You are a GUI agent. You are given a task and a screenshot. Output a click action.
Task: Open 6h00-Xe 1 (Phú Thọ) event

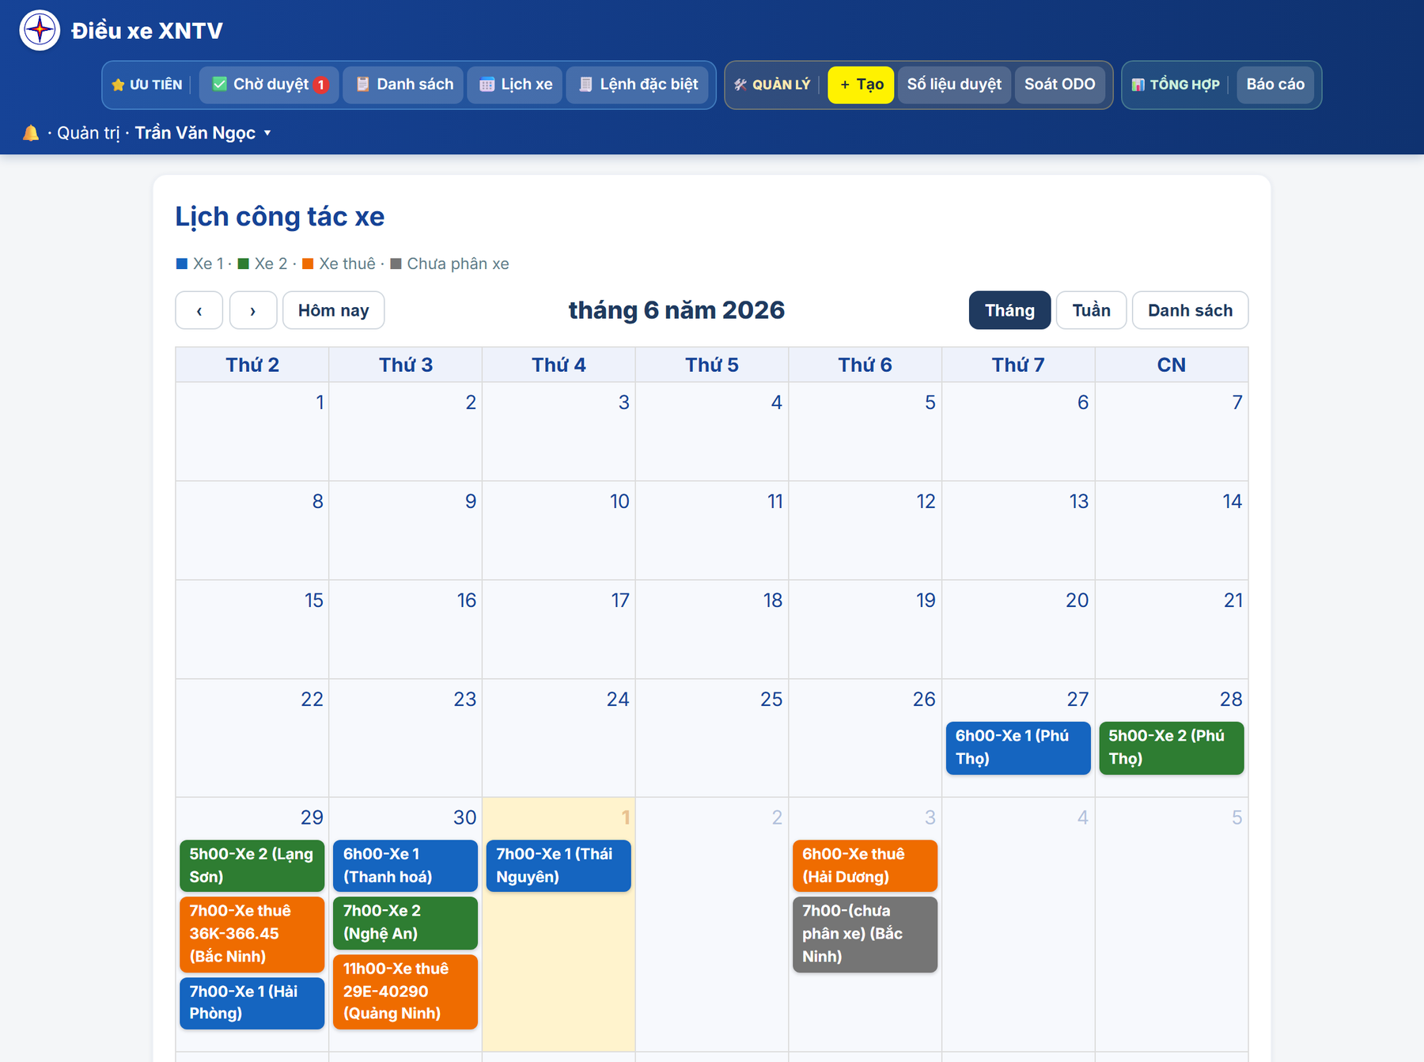(x=1018, y=748)
